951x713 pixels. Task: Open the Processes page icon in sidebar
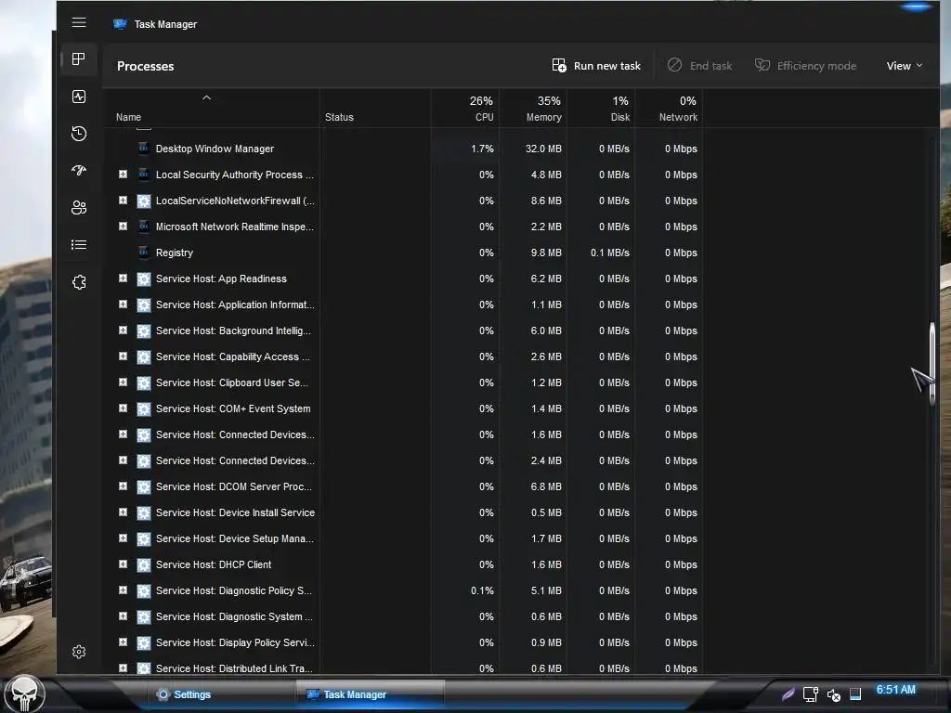[x=79, y=58]
